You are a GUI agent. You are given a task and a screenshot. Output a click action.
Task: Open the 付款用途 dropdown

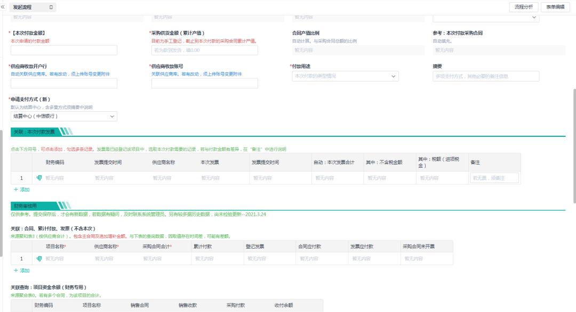345,76
